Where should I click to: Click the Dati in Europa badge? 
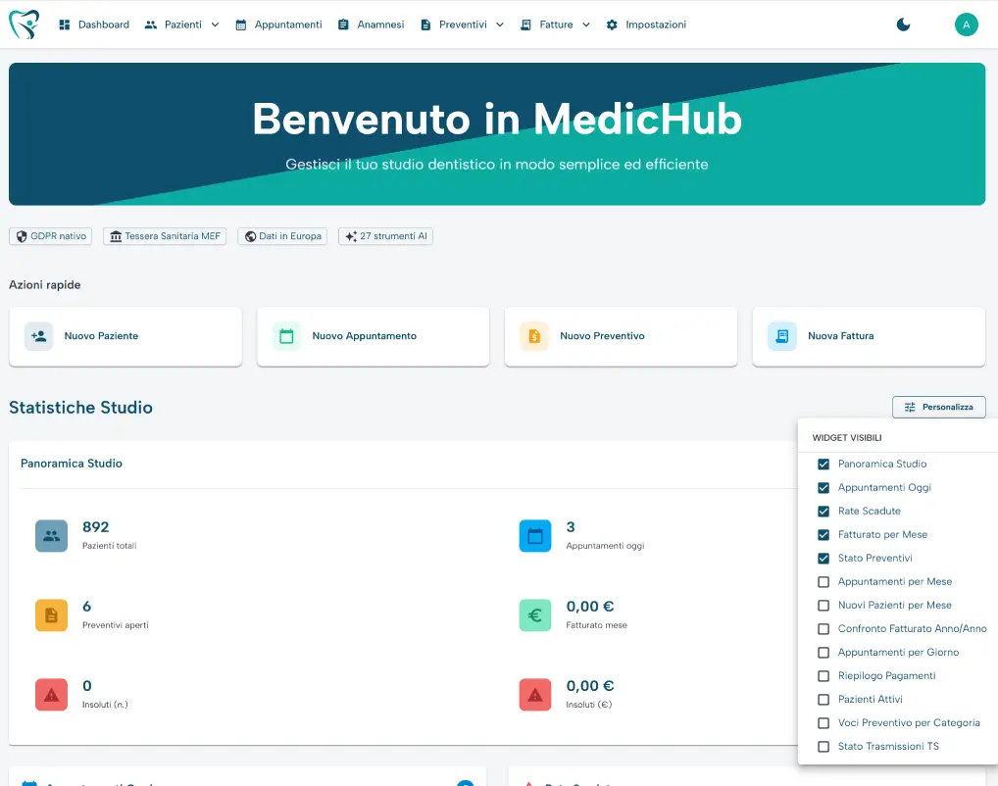[x=282, y=236]
